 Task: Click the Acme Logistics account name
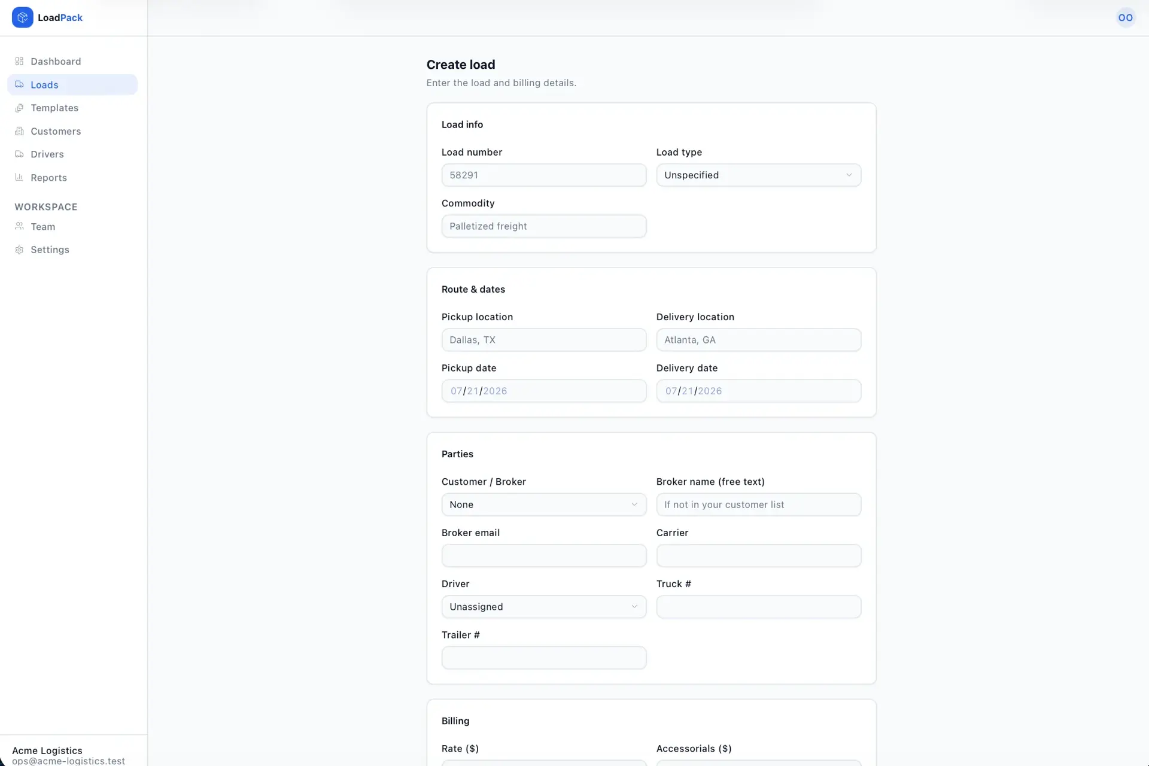[x=47, y=750]
